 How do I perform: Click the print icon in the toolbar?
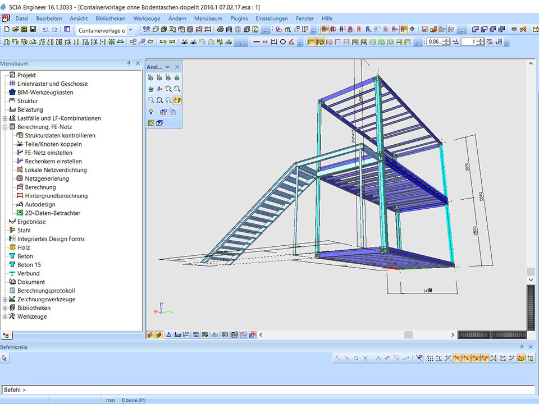(x=221, y=29)
